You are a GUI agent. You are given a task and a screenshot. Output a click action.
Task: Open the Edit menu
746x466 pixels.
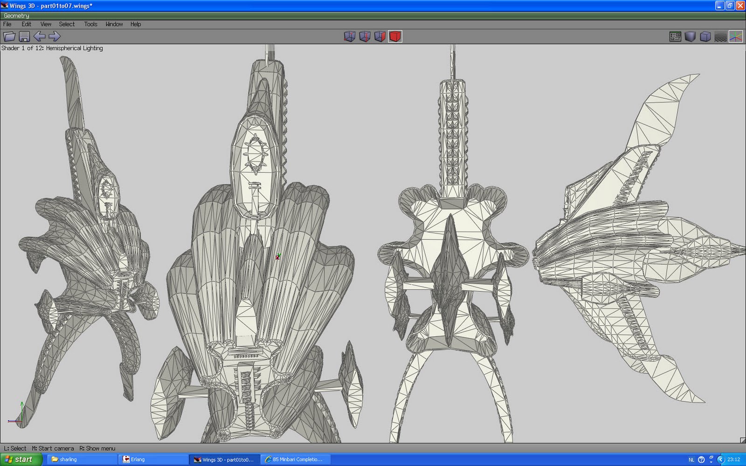click(x=26, y=24)
